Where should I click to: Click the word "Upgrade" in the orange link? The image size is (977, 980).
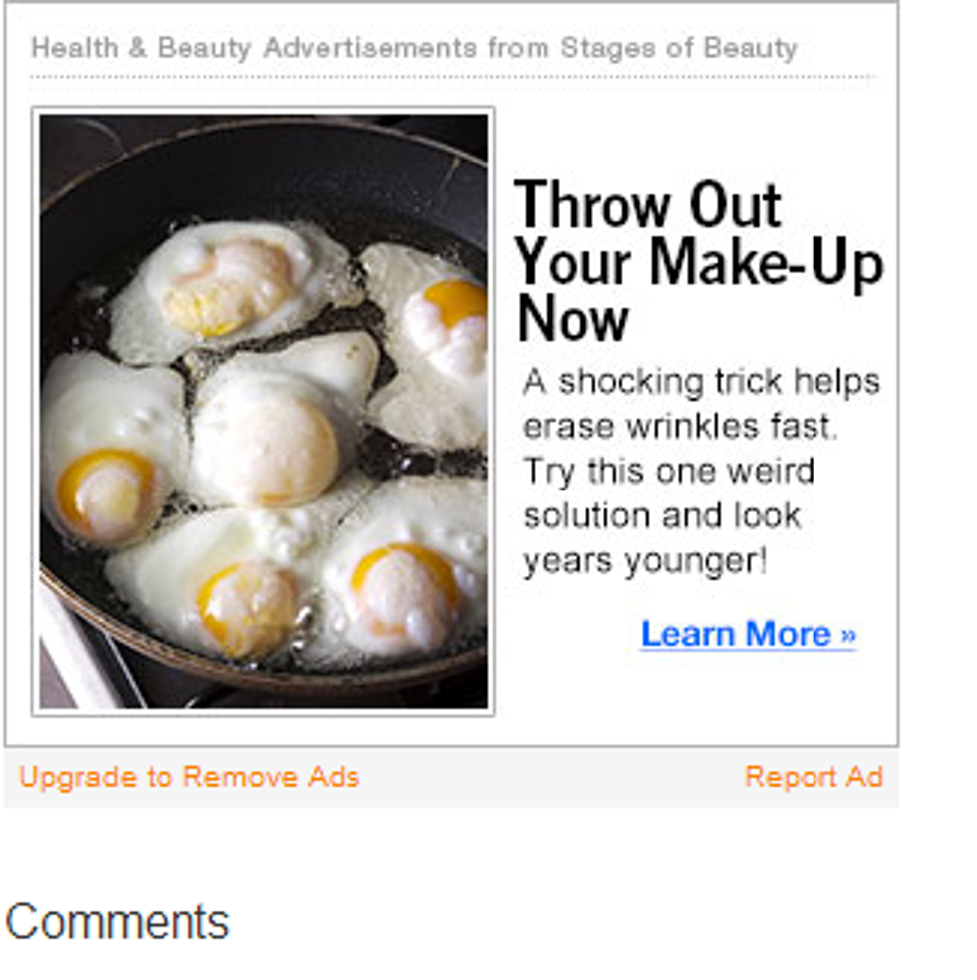click(x=78, y=778)
